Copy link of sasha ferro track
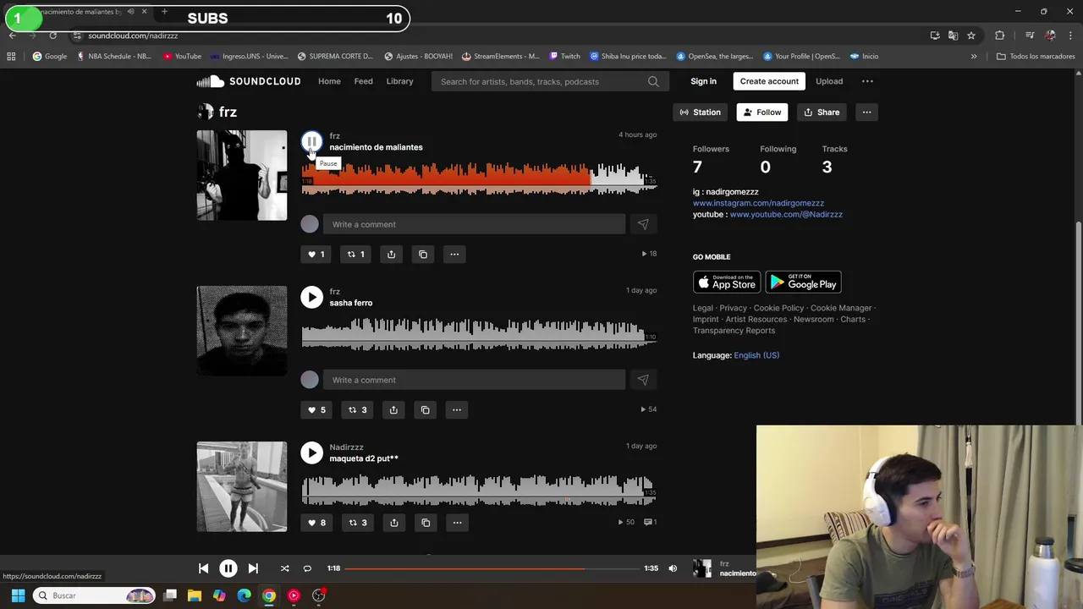 (x=426, y=409)
